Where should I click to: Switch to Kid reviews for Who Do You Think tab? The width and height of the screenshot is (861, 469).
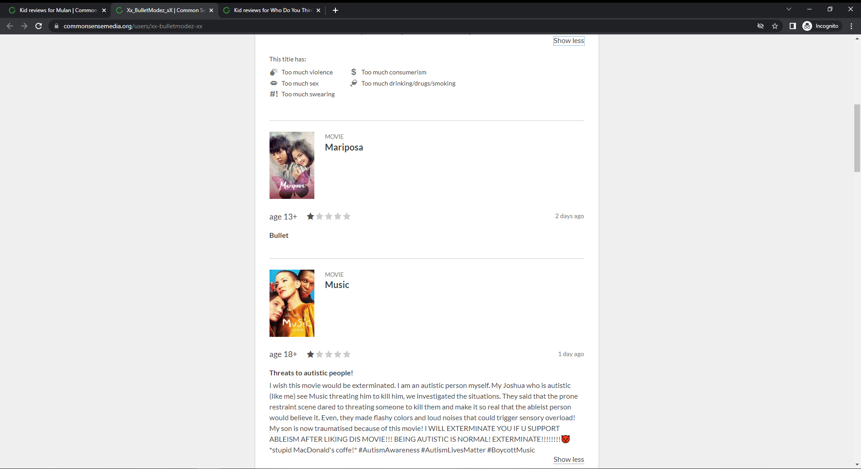coord(272,10)
